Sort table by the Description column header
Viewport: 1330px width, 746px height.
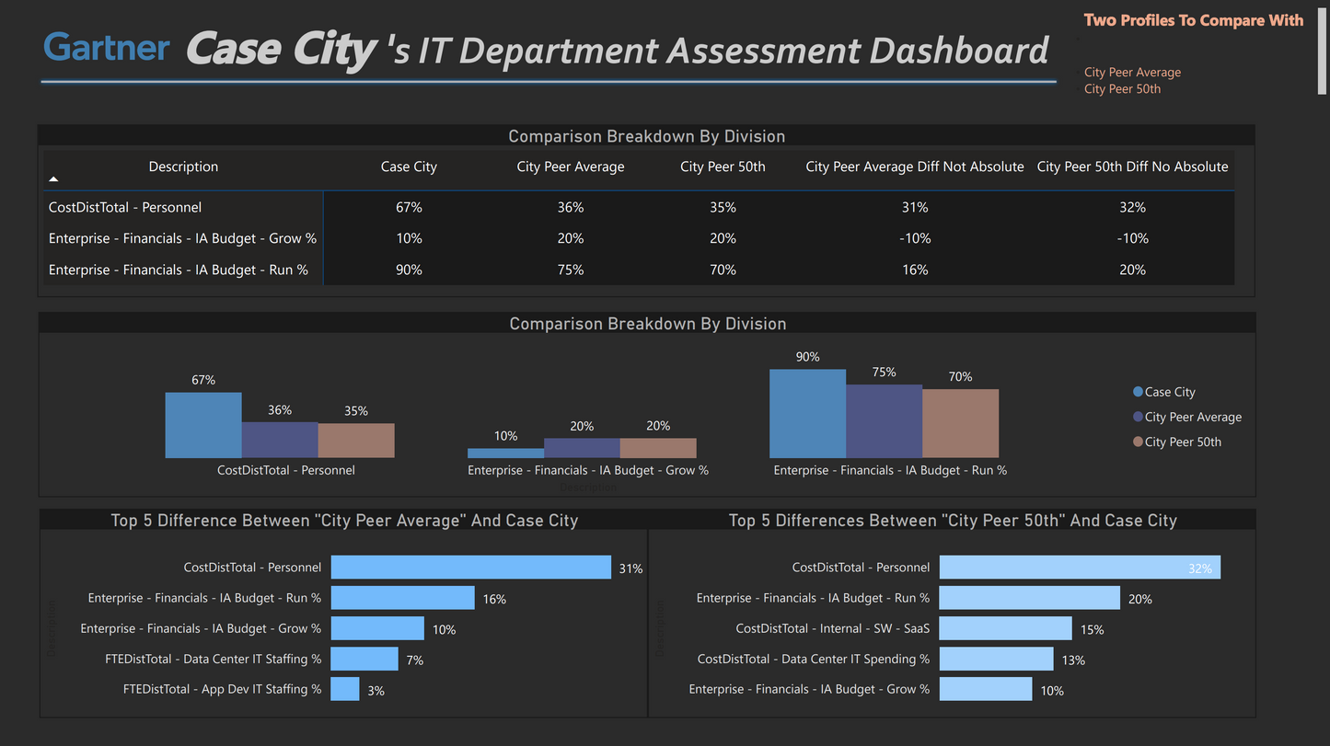[x=183, y=166]
